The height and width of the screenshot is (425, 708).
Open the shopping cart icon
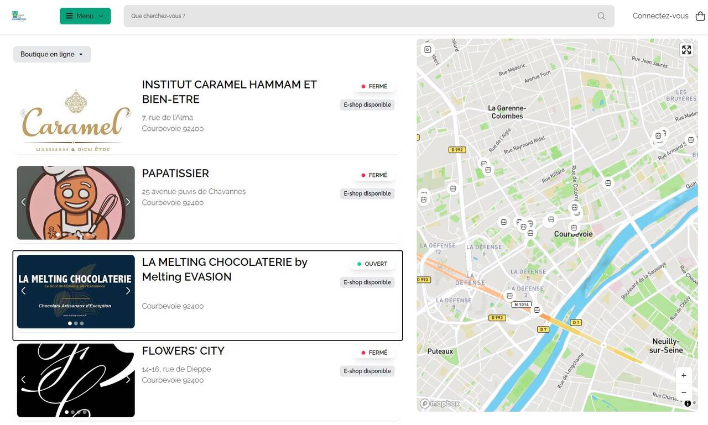coord(698,15)
